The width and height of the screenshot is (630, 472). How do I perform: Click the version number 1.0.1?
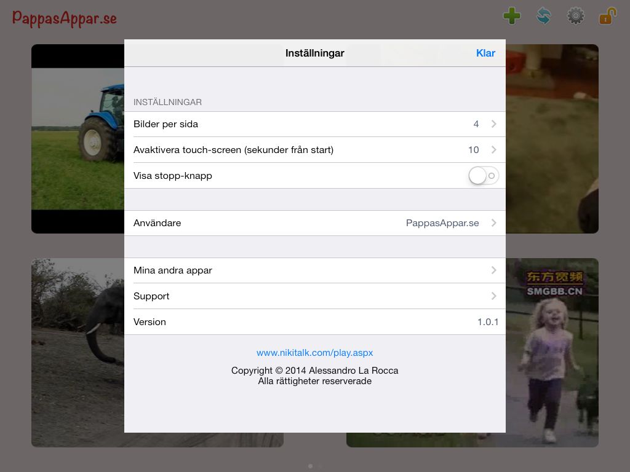click(x=488, y=322)
